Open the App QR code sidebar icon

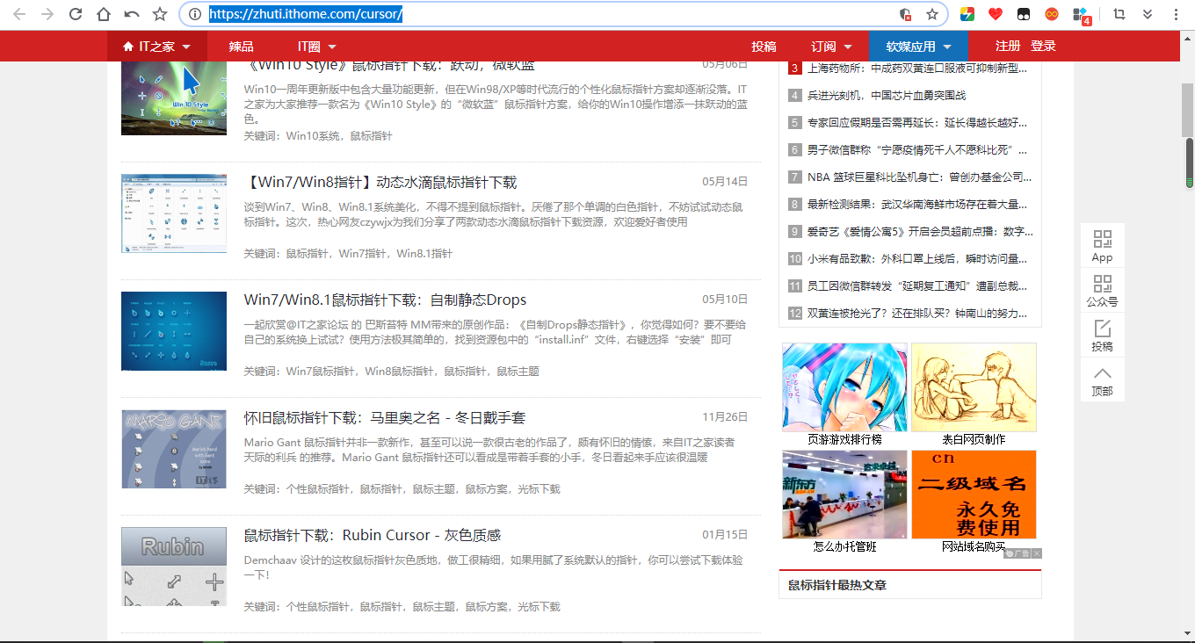[x=1102, y=245]
